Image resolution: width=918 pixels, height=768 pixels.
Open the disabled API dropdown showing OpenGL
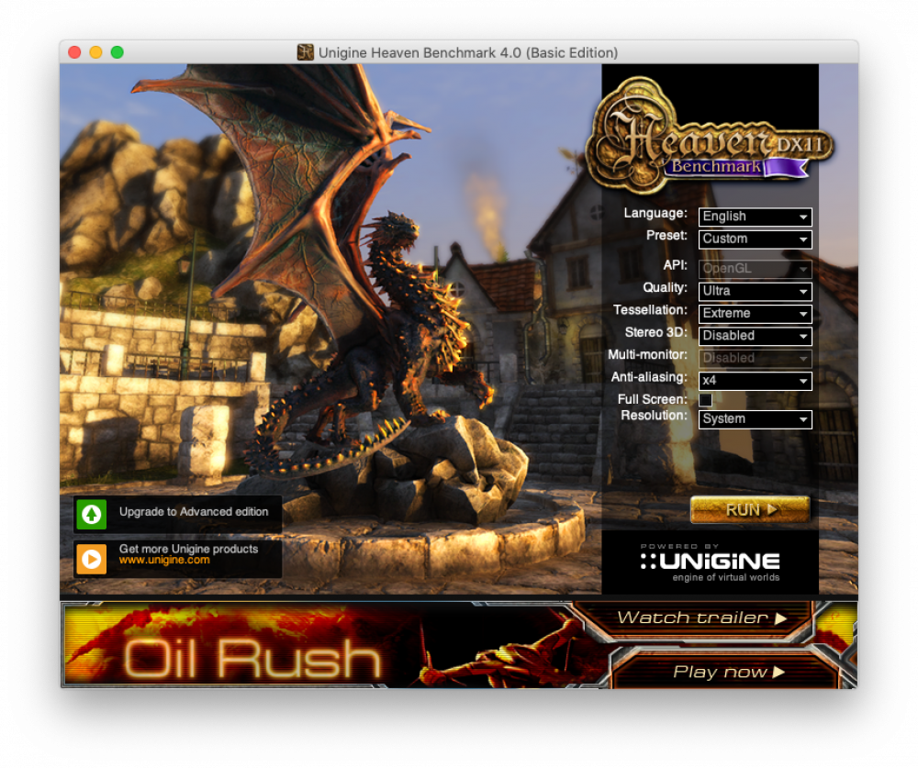tap(756, 269)
